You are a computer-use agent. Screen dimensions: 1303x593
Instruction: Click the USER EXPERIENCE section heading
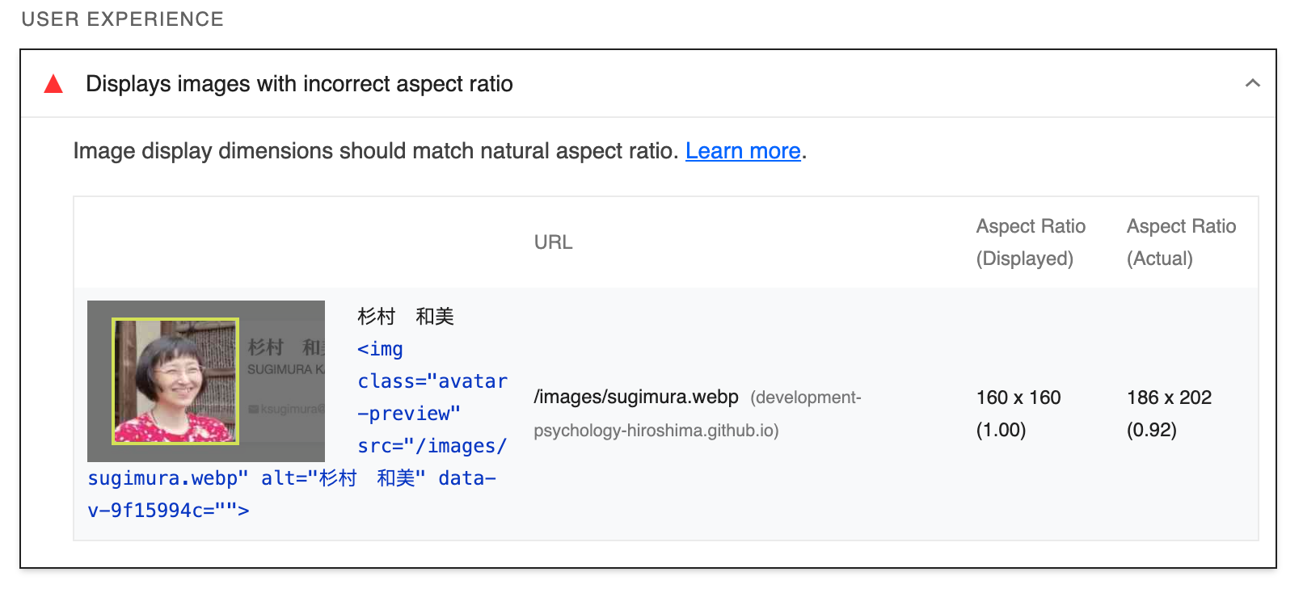[123, 19]
